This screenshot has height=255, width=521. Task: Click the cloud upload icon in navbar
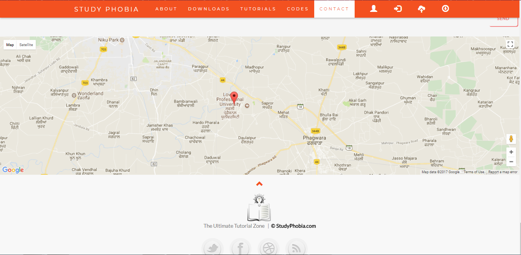click(422, 9)
